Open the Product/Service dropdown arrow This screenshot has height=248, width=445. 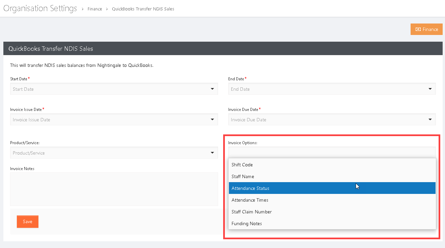point(212,153)
